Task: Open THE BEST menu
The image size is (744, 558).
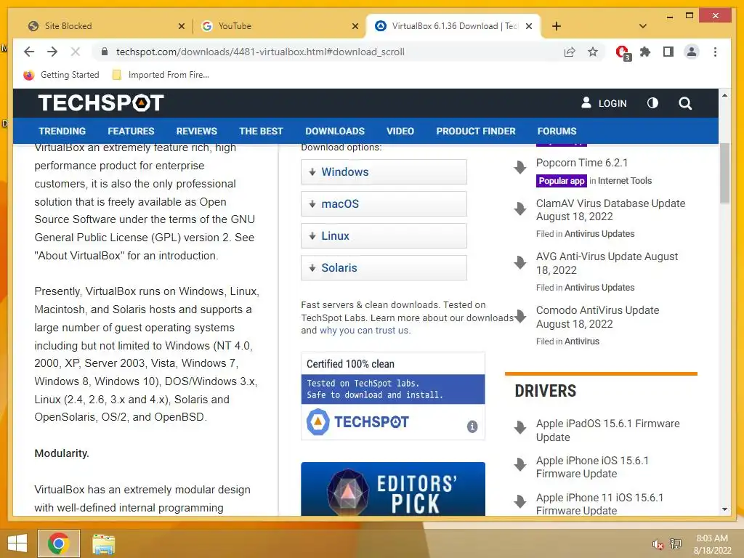Action: coord(261,131)
